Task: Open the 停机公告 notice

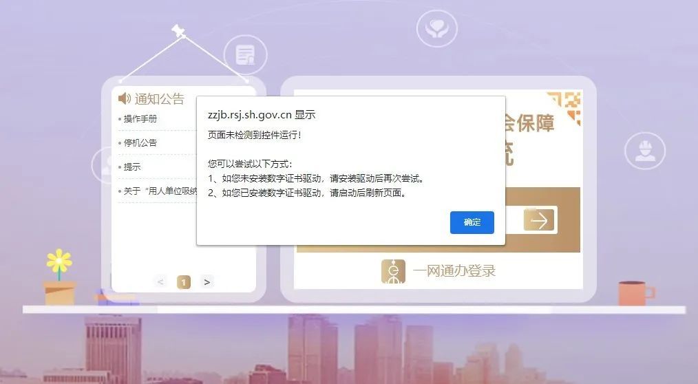Action: (x=140, y=143)
